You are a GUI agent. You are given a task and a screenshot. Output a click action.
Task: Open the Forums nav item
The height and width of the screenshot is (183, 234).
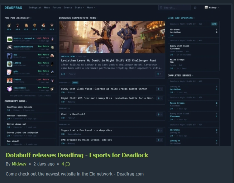pyautogui.click(x=57, y=8)
